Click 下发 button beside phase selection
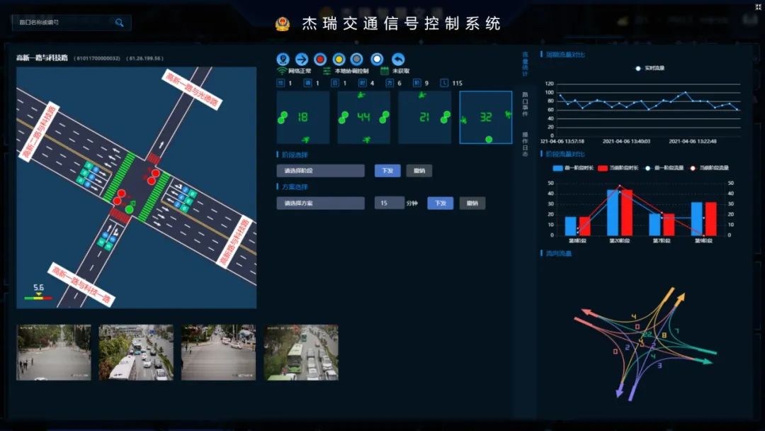 (387, 171)
